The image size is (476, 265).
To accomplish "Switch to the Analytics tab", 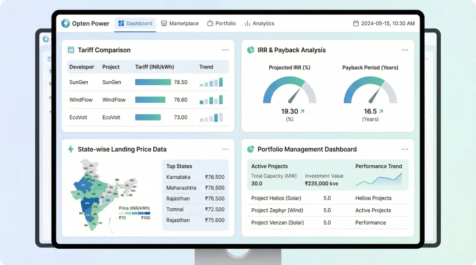I will (260, 23).
